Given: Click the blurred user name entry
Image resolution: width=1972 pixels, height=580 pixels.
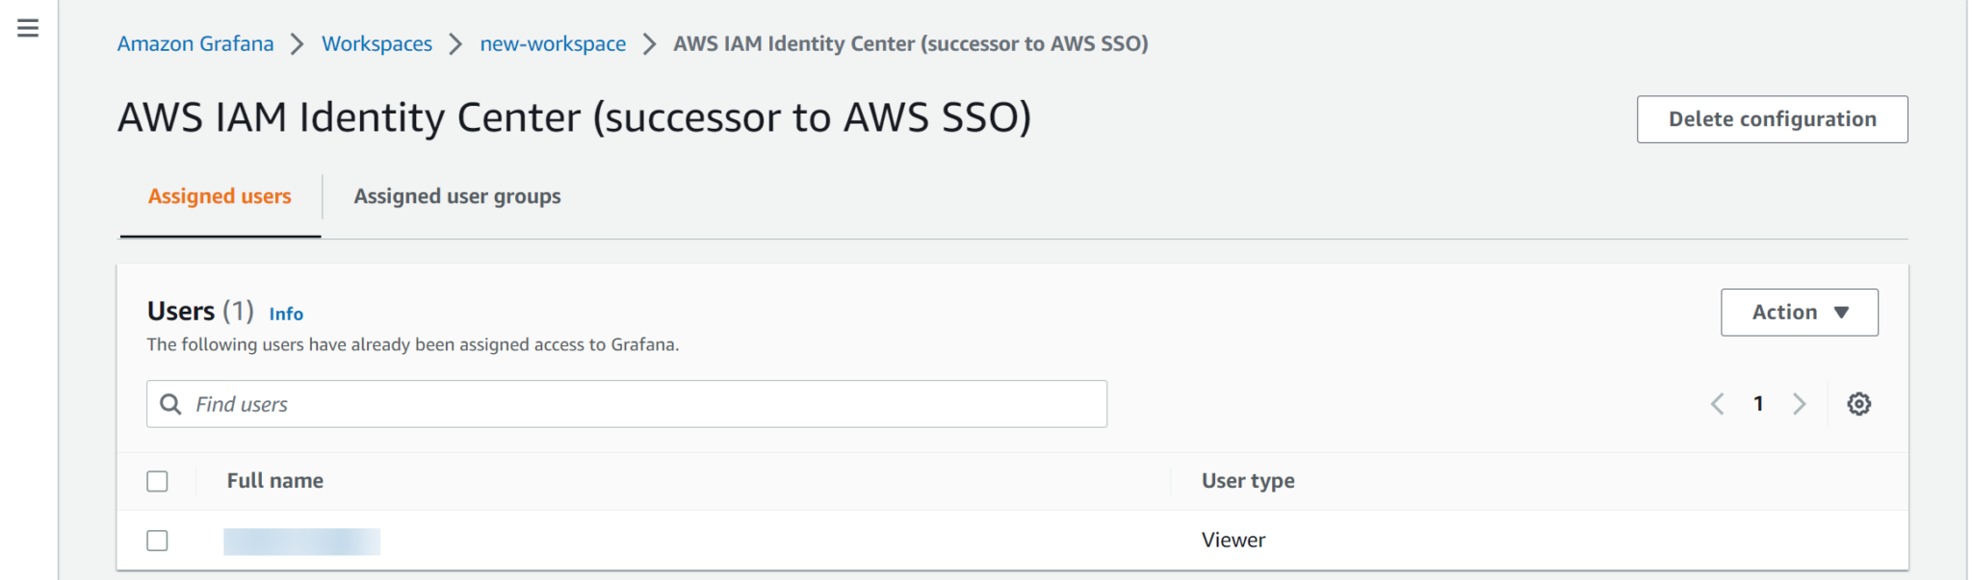Looking at the screenshot, I should (301, 542).
